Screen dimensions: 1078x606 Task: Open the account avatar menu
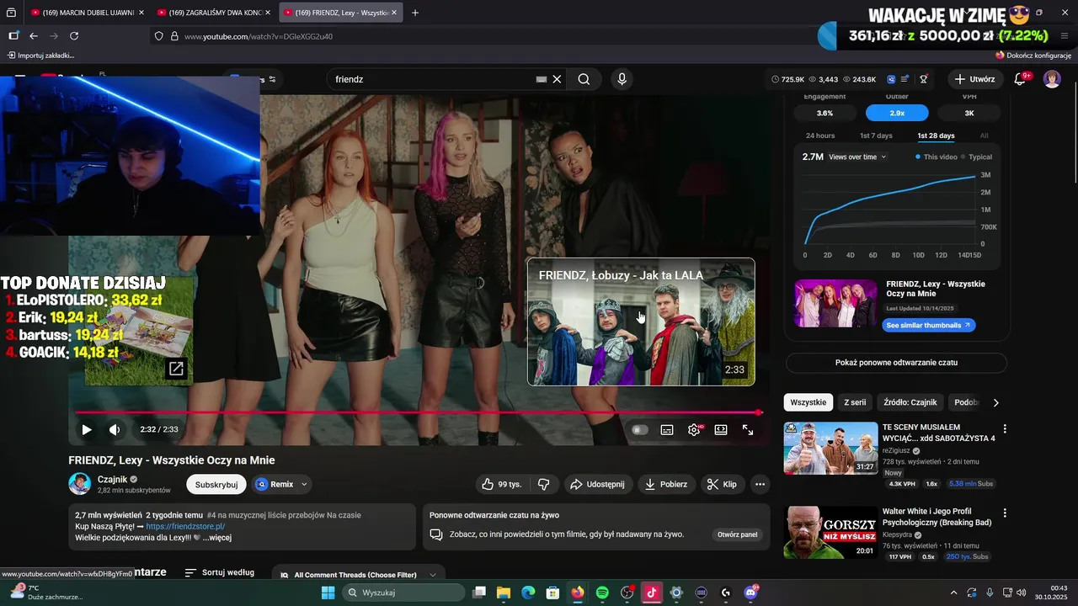(x=1052, y=79)
